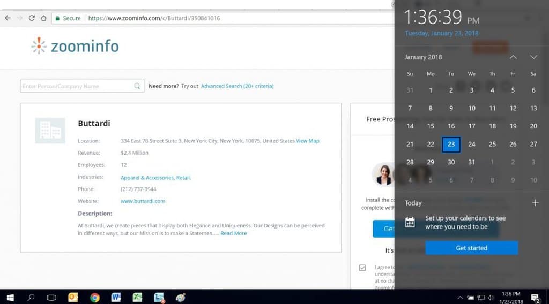This screenshot has width=549, height=304.
Task: Select January 31 in the calendar
Action: [x=471, y=162]
